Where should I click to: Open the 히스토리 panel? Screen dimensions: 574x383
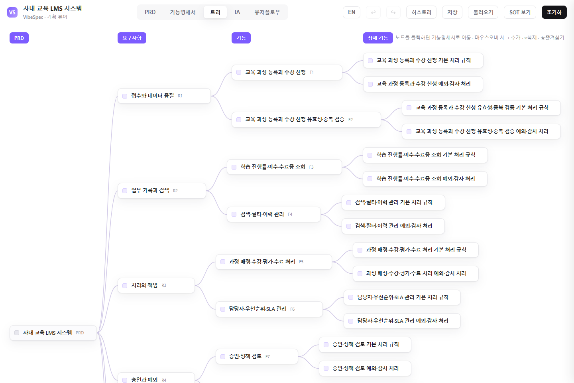(x=421, y=12)
